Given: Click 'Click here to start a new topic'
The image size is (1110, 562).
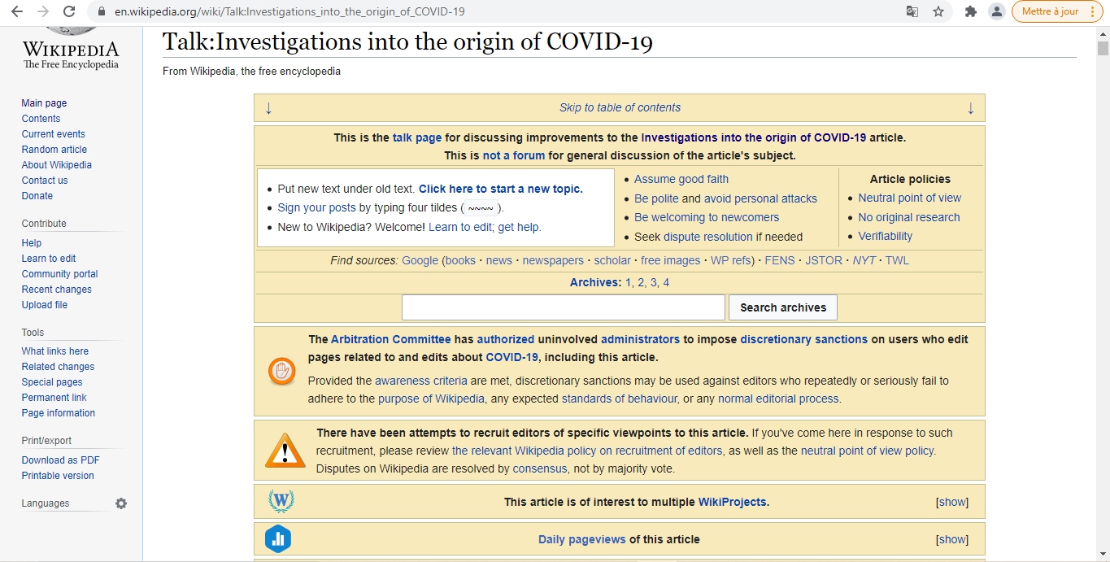Looking at the screenshot, I should pos(501,189).
